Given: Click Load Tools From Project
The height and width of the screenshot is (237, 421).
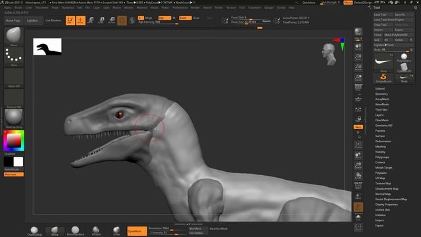Looking at the screenshot, I should coord(393,20).
